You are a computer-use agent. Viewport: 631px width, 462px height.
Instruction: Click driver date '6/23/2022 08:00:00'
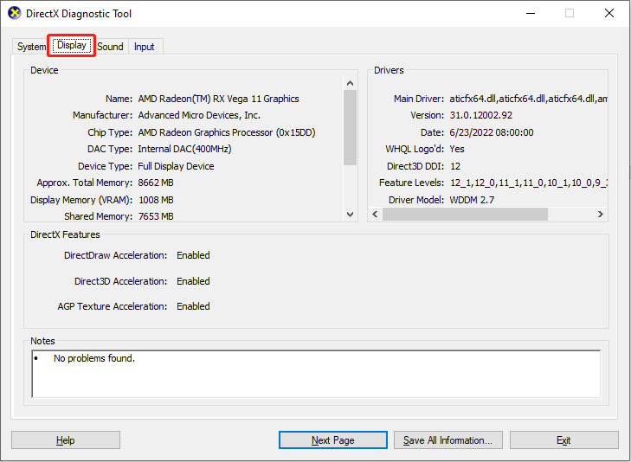[x=492, y=132]
